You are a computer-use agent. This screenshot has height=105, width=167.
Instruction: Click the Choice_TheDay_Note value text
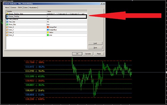65,14
